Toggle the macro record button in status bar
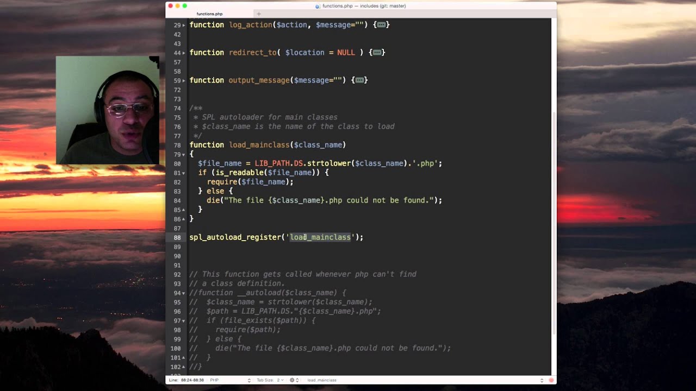This screenshot has width=696, height=391. coord(551,380)
